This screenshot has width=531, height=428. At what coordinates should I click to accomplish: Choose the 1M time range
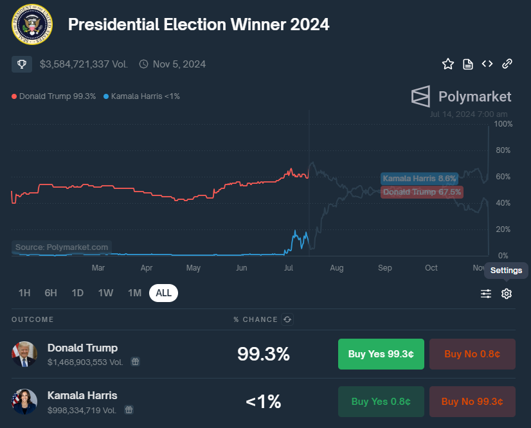(134, 293)
